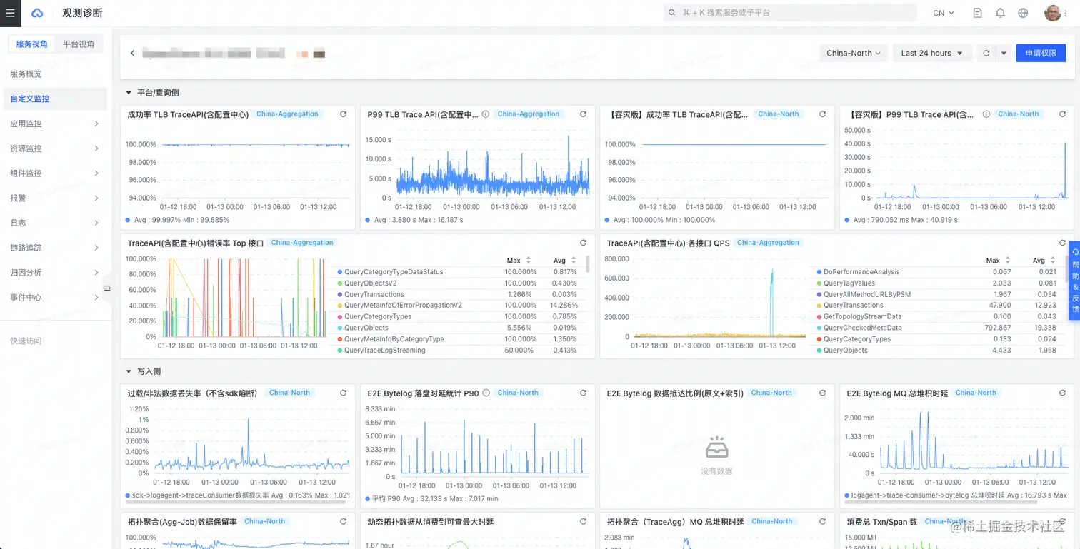
Task: Refresh the E2E Bytelog 落盘时延统计 P90 panel
Action: click(x=584, y=393)
